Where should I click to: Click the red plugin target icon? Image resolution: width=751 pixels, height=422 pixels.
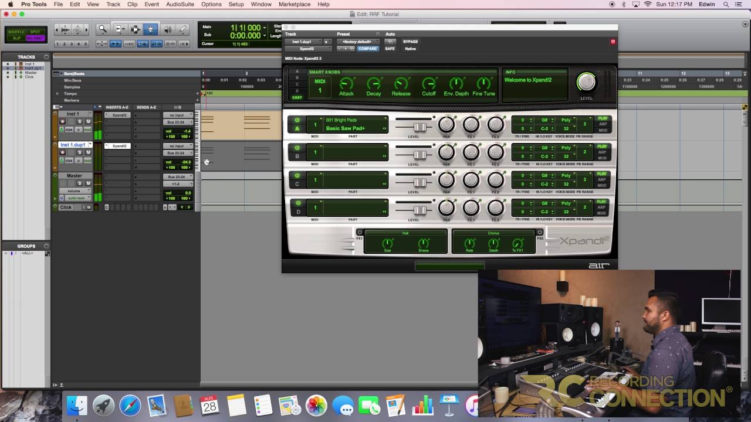(x=613, y=42)
